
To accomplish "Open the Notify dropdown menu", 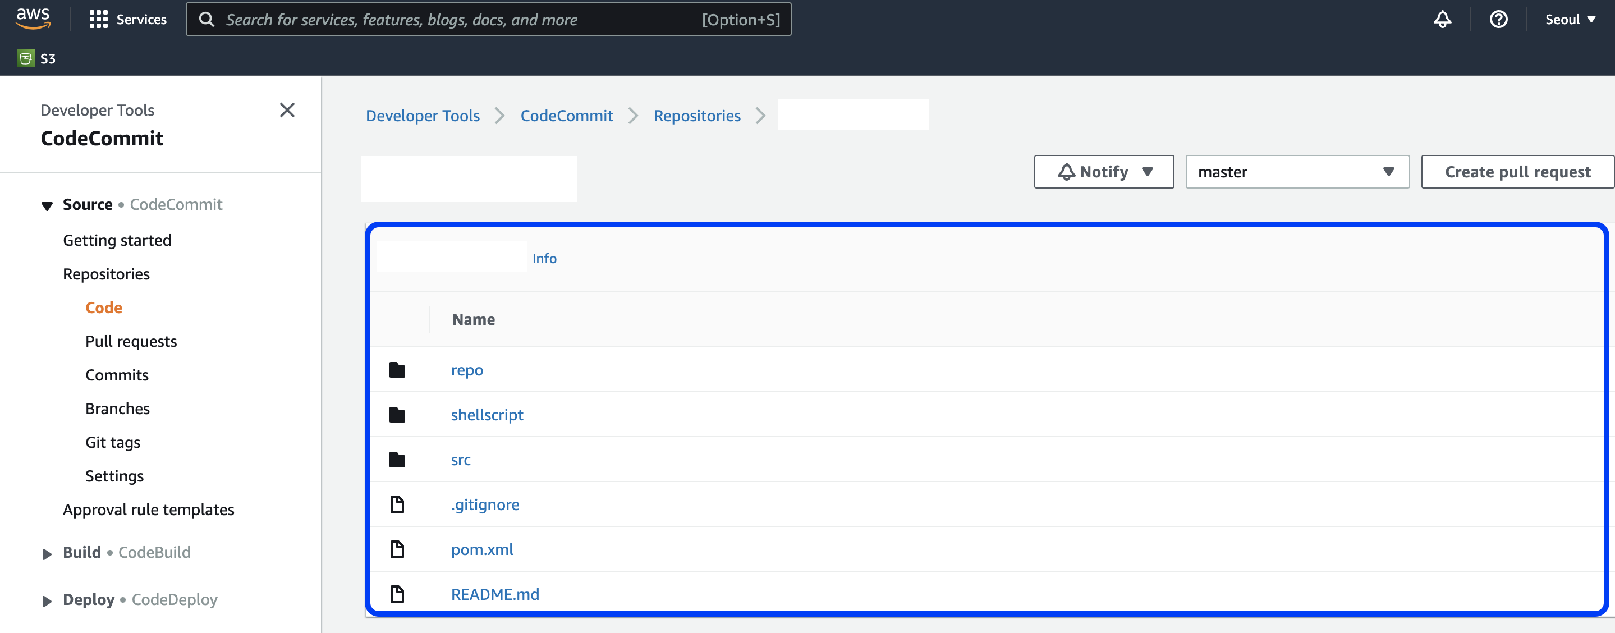I will click(x=1103, y=172).
